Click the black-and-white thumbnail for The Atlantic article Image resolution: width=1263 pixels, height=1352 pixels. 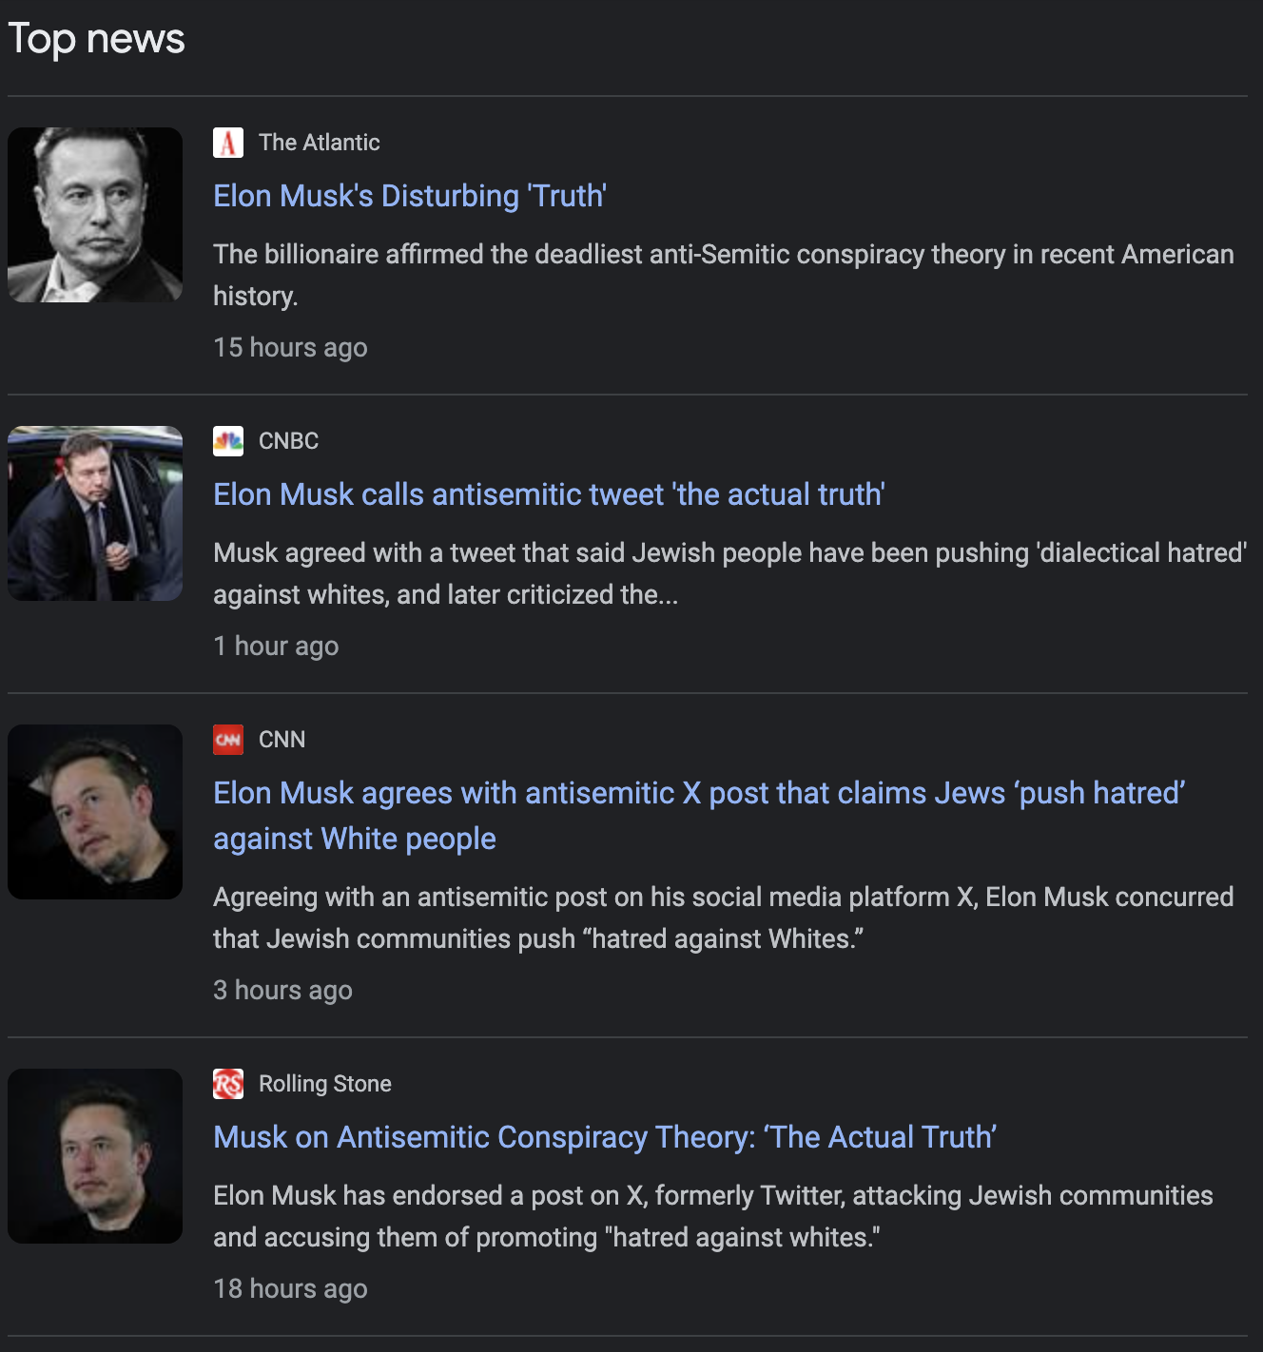(x=95, y=215)
